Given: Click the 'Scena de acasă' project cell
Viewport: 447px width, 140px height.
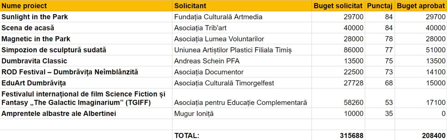Looking at the screenshot, I should (x=86, y=28).
